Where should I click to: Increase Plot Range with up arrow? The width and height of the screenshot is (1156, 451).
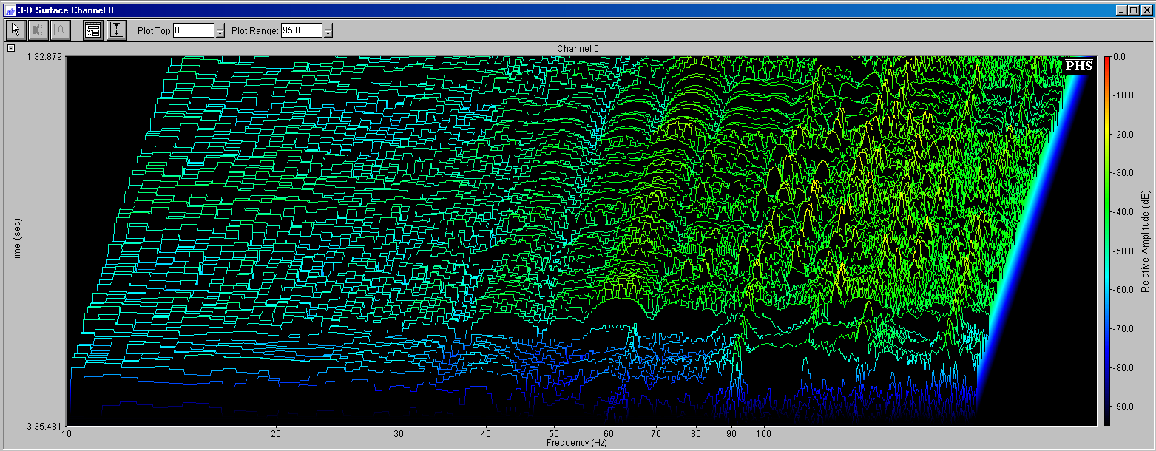(x=328, y=27)
